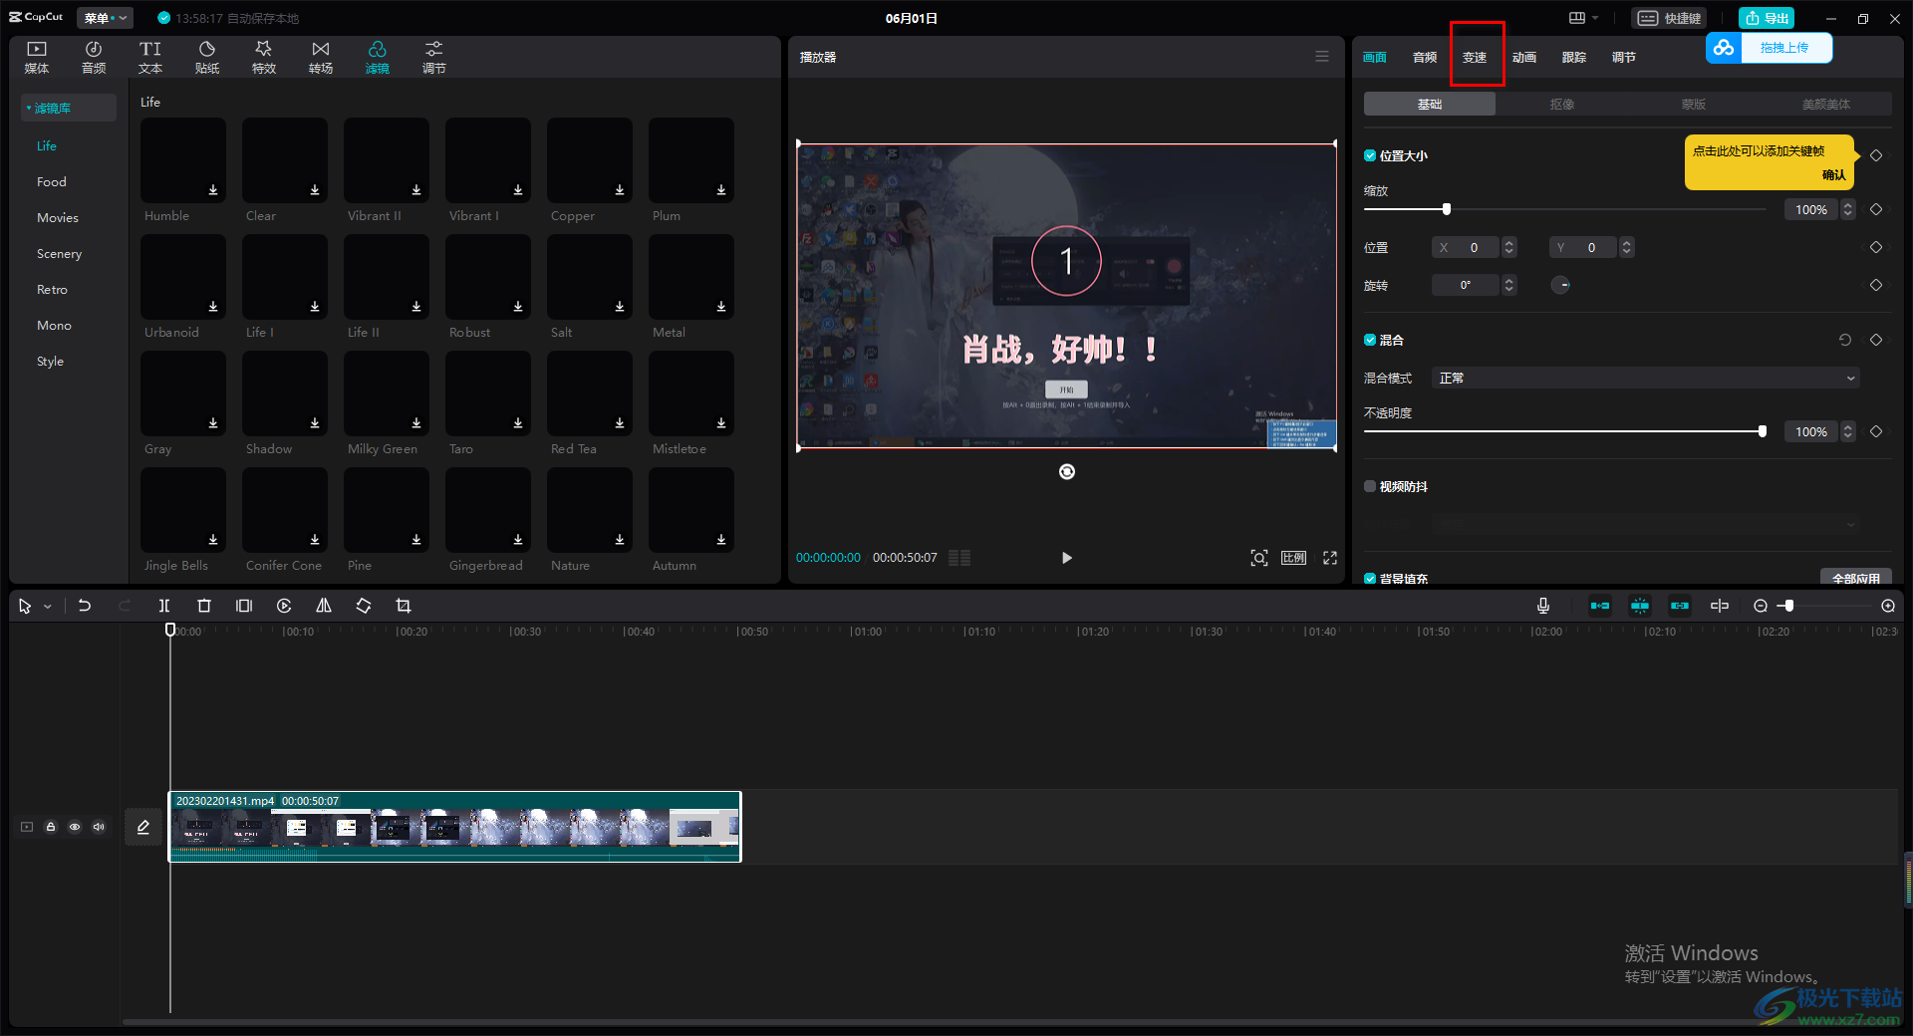Click the 导出 export button

[x=1767, y=18]
